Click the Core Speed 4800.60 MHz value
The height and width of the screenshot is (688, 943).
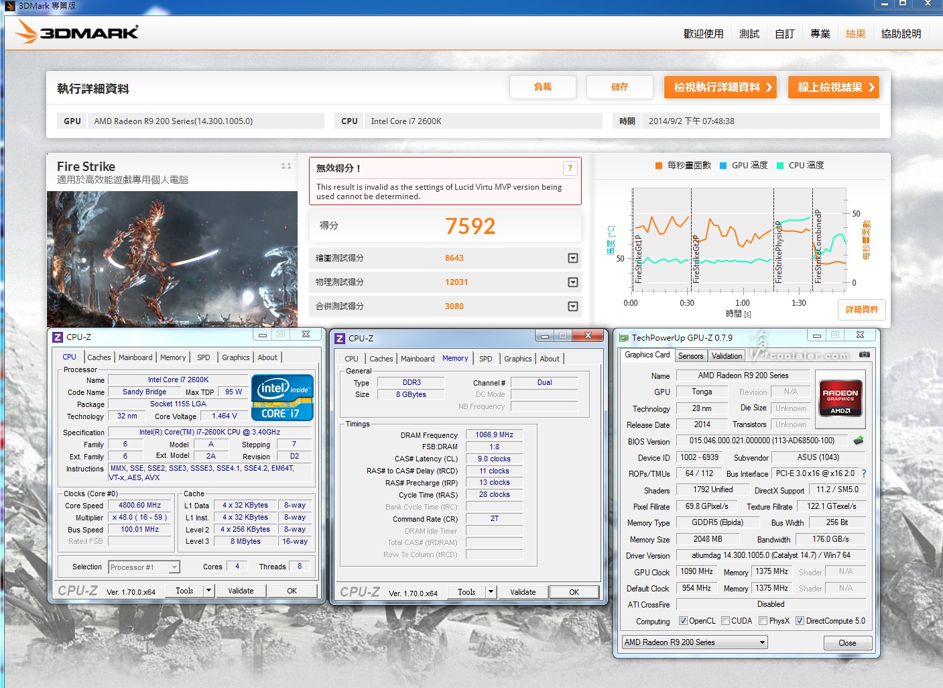[139, 506]
